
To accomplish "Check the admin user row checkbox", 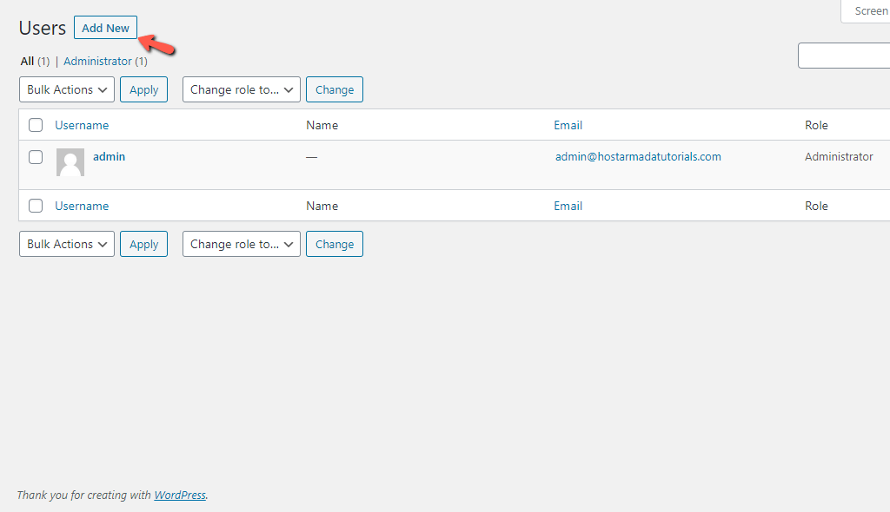I will point(36,157).
